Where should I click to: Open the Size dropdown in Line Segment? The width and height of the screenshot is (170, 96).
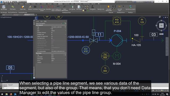pyautogui.click(x=66, y=29)
